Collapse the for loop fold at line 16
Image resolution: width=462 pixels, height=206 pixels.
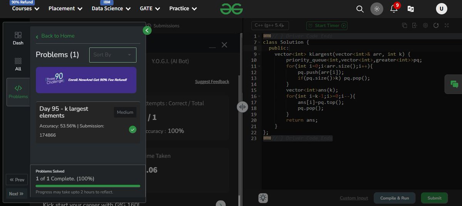260,96
